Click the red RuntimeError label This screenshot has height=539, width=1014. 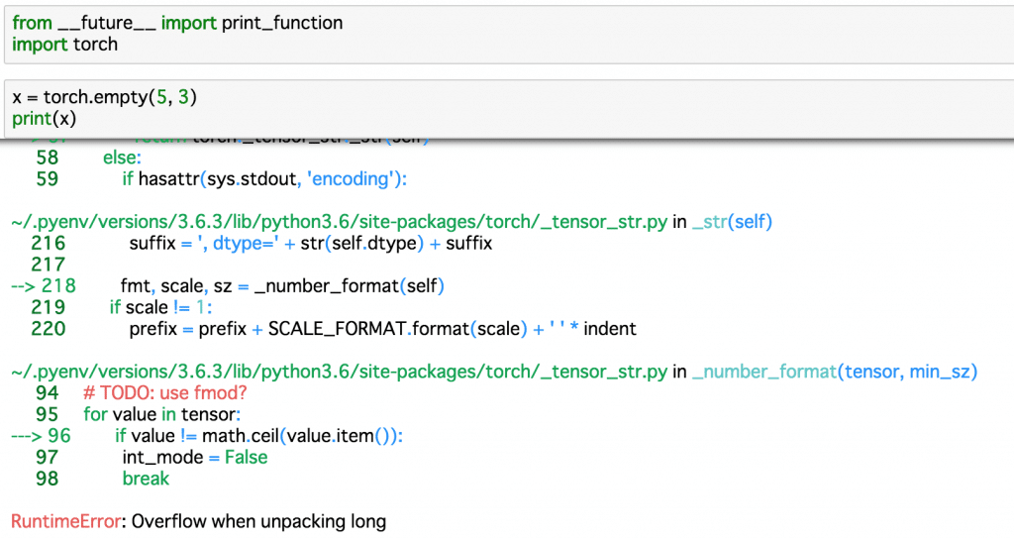click(65, 521)
